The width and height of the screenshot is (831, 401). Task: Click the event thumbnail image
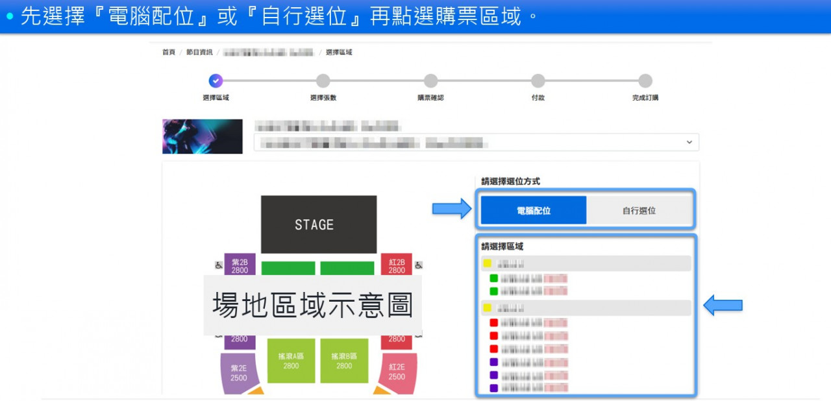click(201, 136)
